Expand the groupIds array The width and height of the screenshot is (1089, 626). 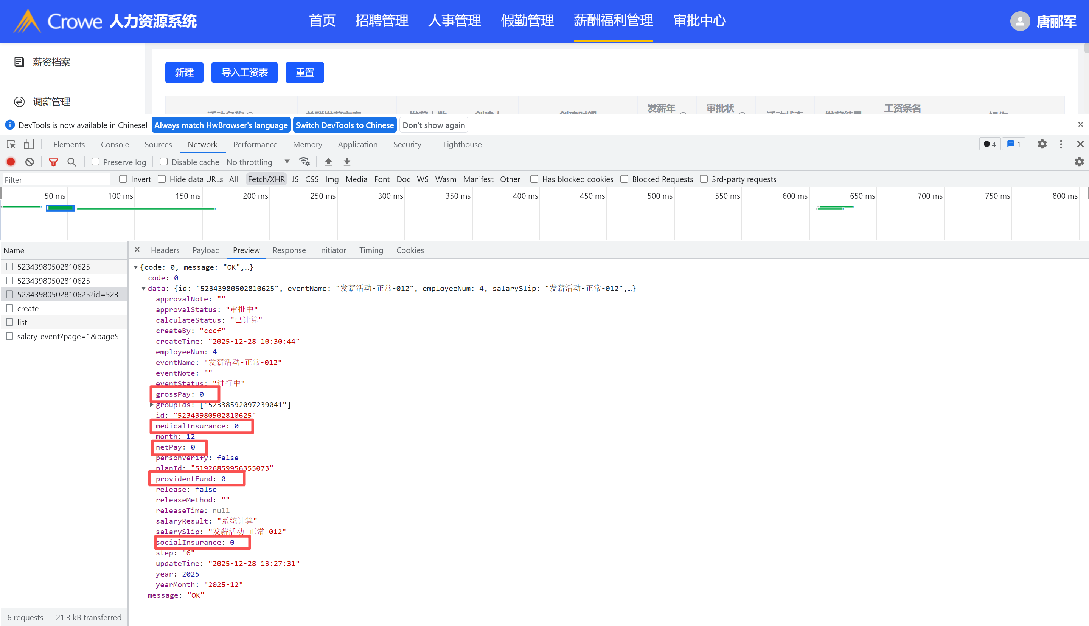click(152, 405)
